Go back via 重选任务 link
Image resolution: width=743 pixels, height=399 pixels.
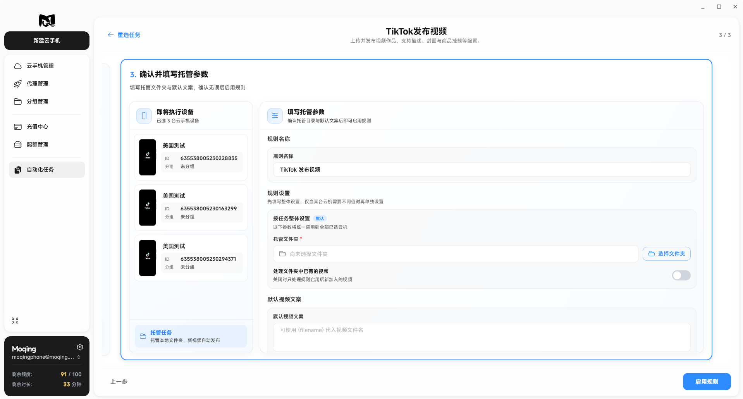coord(129,35)
